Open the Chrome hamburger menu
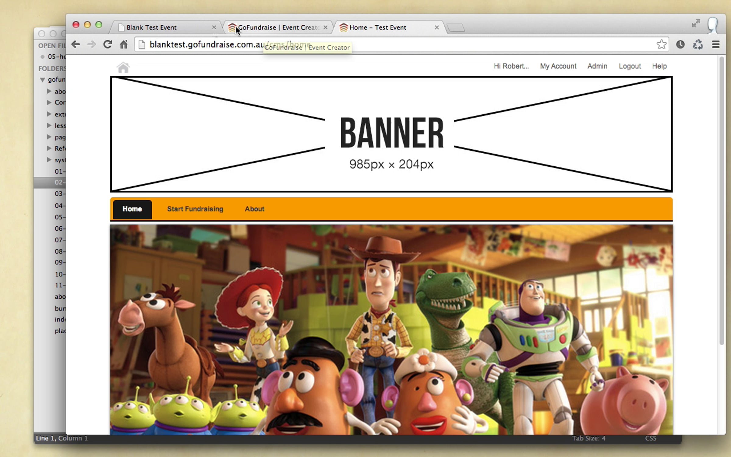 click(716, 44)
